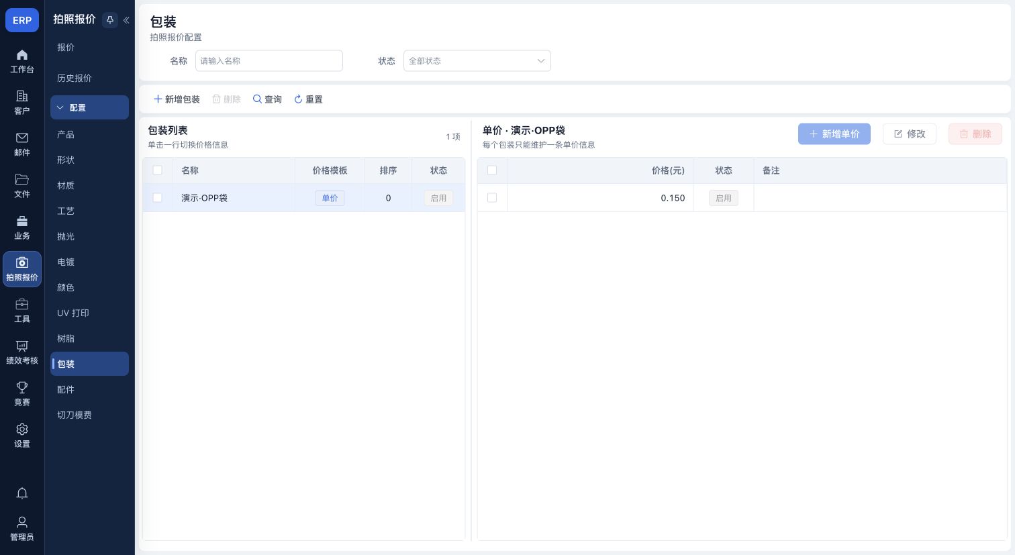Click 查询 search toolbar button
This screenshot has height=555, width=1015.
click(267, 99)
